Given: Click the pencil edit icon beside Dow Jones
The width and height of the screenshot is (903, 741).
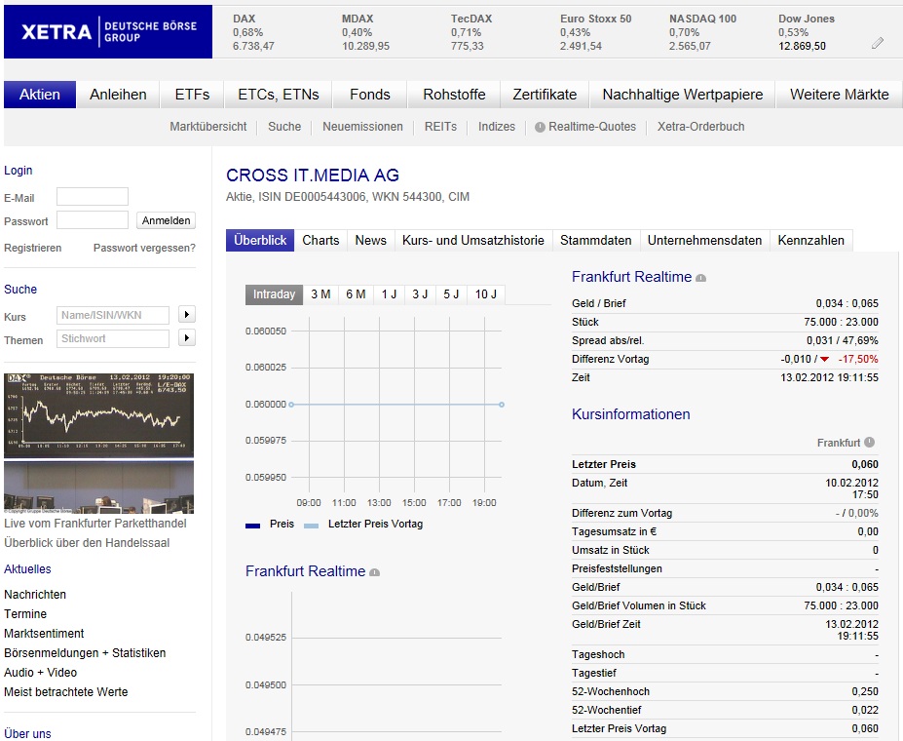Looking at the screenshot, I should pos(878,44).
